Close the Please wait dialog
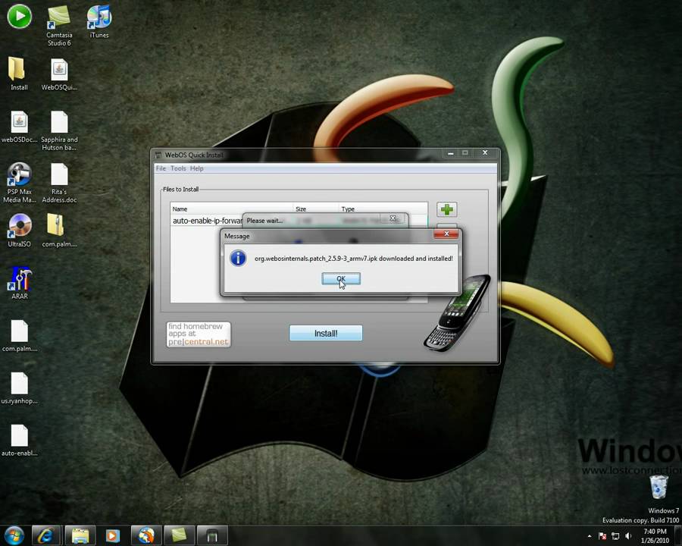The height and width of the screenshot is (546, 682). coord(393,218)
